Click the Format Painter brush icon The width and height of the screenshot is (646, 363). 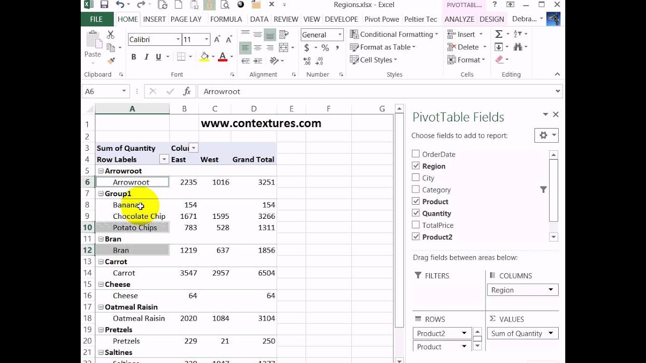[x=111, y=60]
